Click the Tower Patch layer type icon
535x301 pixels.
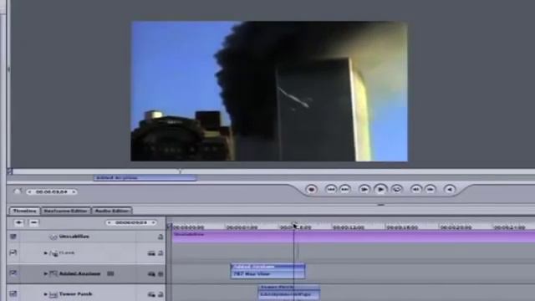point(53,294)
